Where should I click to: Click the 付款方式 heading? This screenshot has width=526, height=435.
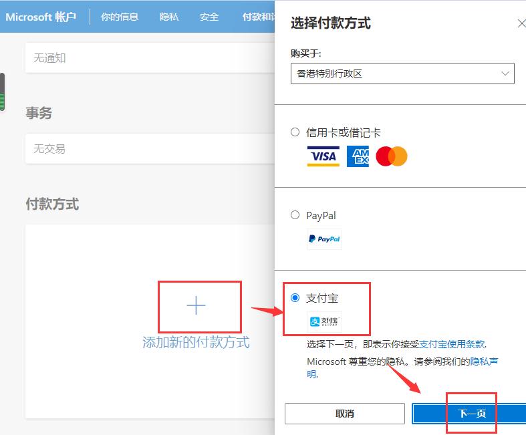point(52,204)
